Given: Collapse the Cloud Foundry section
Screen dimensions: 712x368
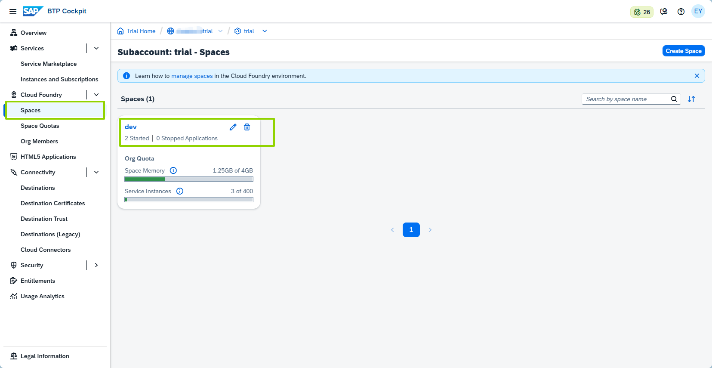Looking at the screenshot, I should click(96, 95).
